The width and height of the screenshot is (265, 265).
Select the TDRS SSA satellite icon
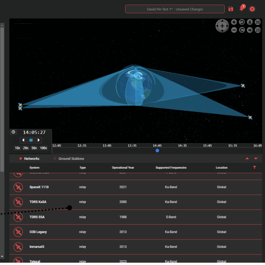[18, 217]
